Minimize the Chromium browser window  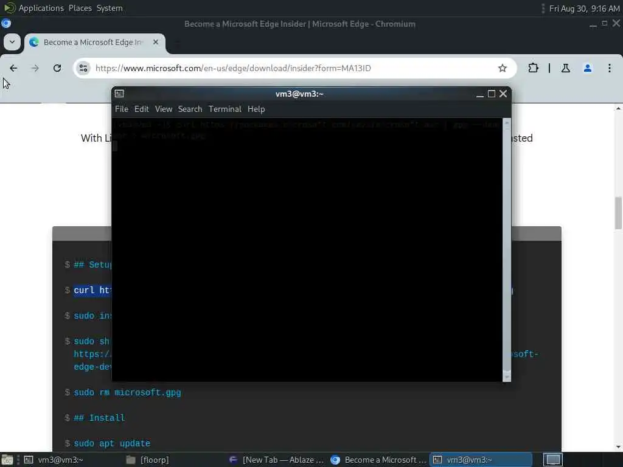click(x=593, y=24)
